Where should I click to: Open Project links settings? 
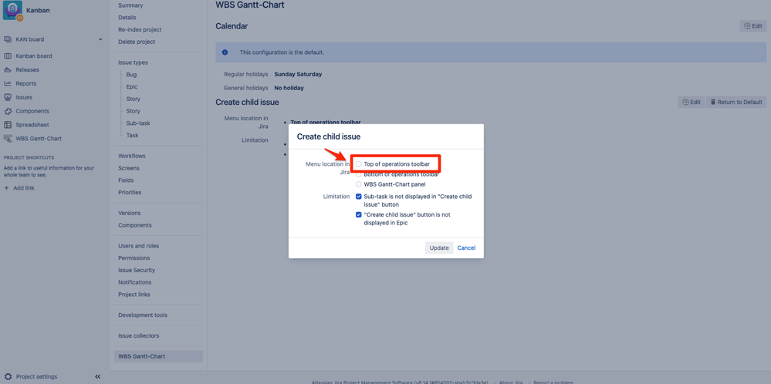(x=134, y=295)
